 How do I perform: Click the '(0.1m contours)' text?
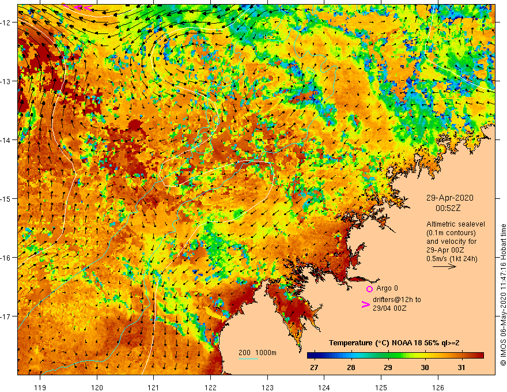point(451,233)
